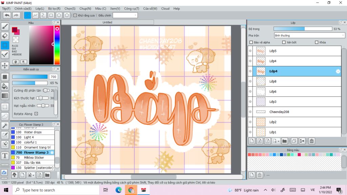Add a new 8-bit layer
This screenshot has height=195, width=347.
click(260, 141)
